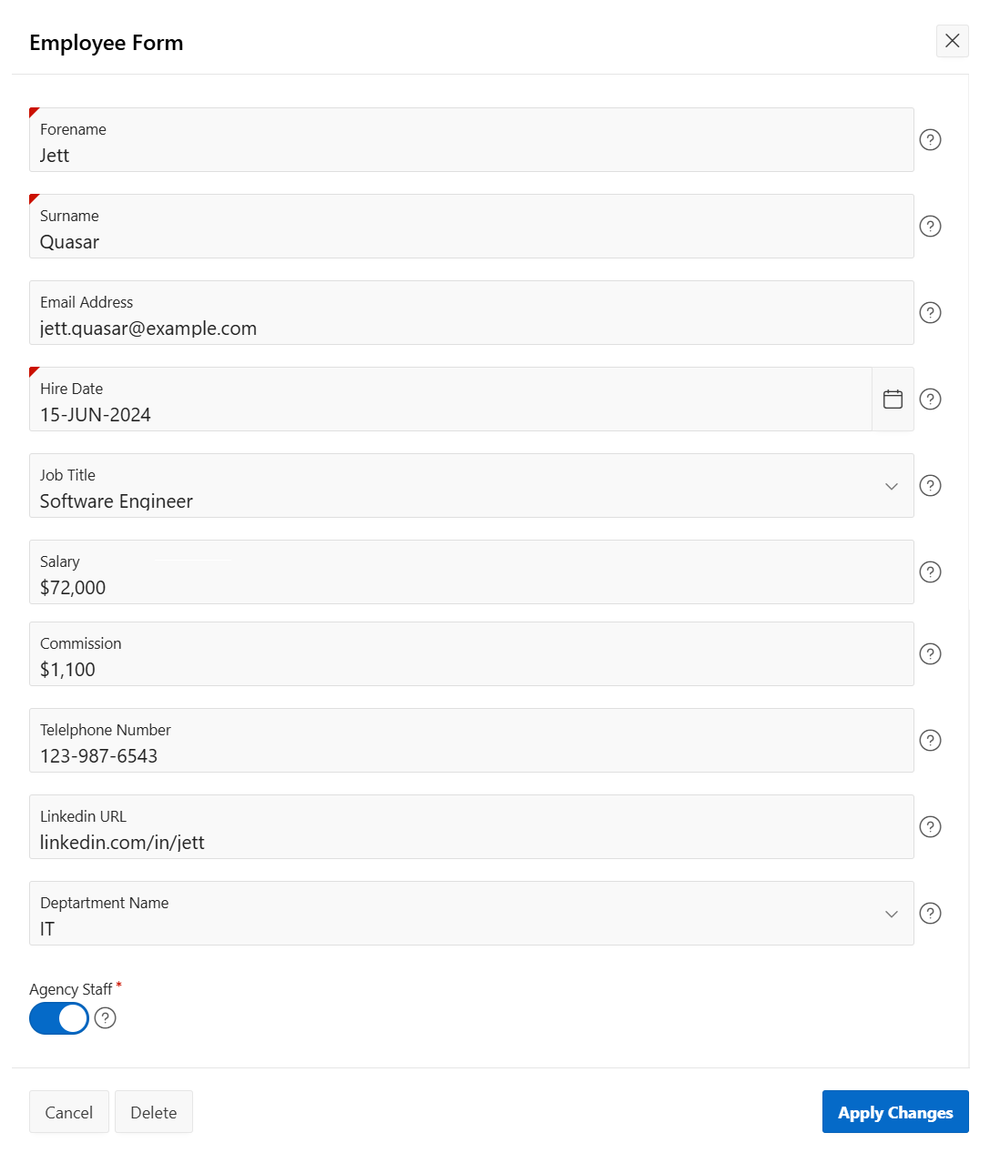This screenshot has height=1163, width=990.
Task: Open the Job Title dropdown
Action: (892, 486)
